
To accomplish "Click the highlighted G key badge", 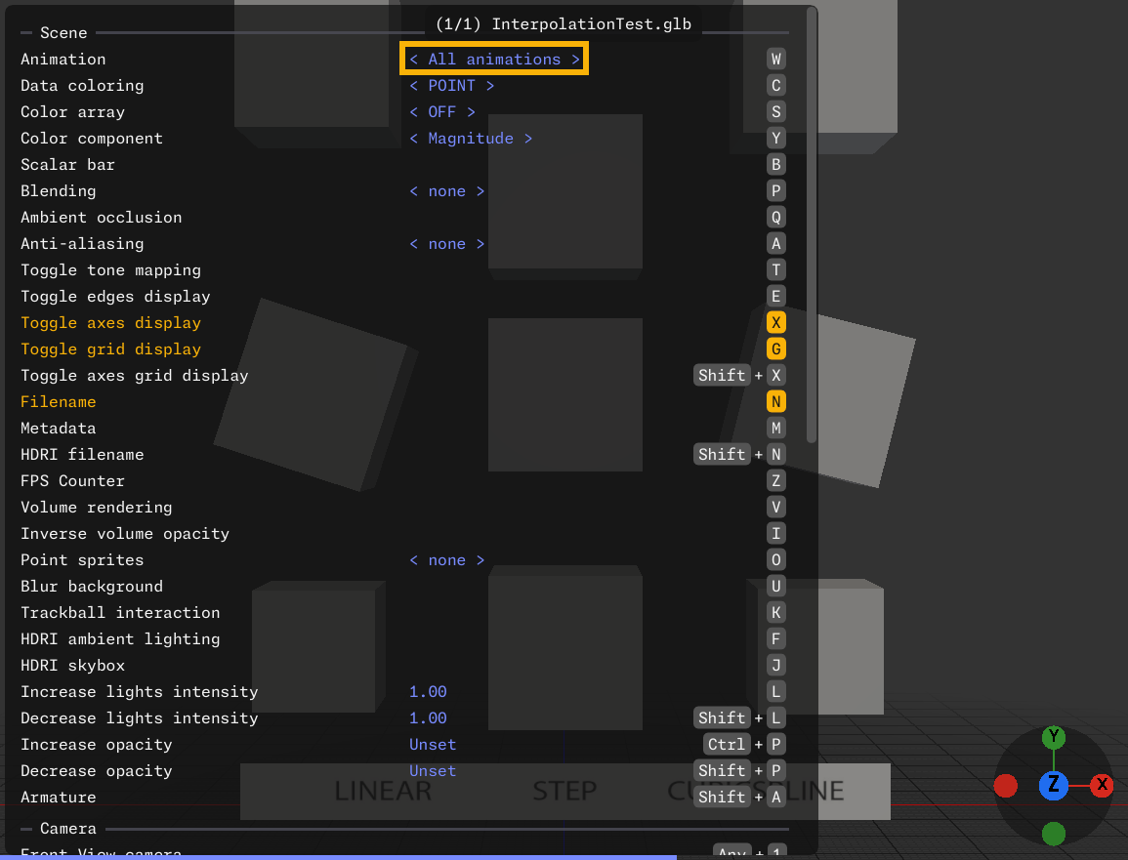I will [x=776, y=348].
